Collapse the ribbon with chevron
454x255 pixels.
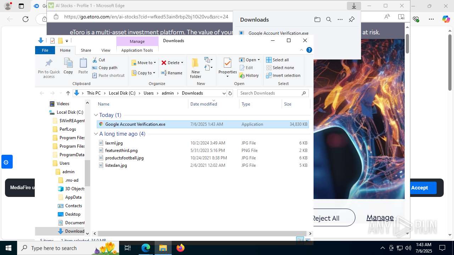click(x=302, y=50)
